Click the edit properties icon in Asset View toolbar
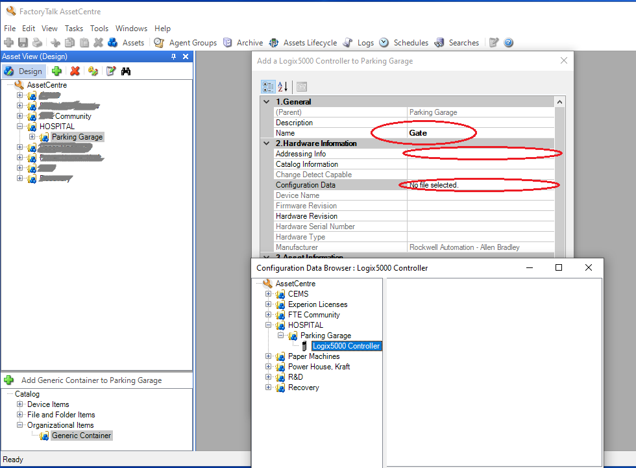 111,71
